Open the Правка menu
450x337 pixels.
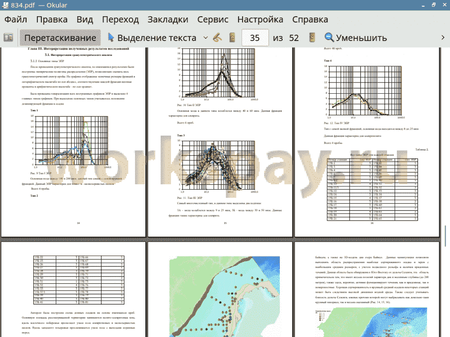coord(52,19)
